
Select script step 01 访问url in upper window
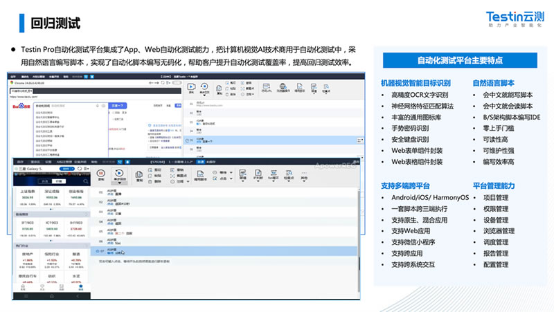click(x=273, y=104)
